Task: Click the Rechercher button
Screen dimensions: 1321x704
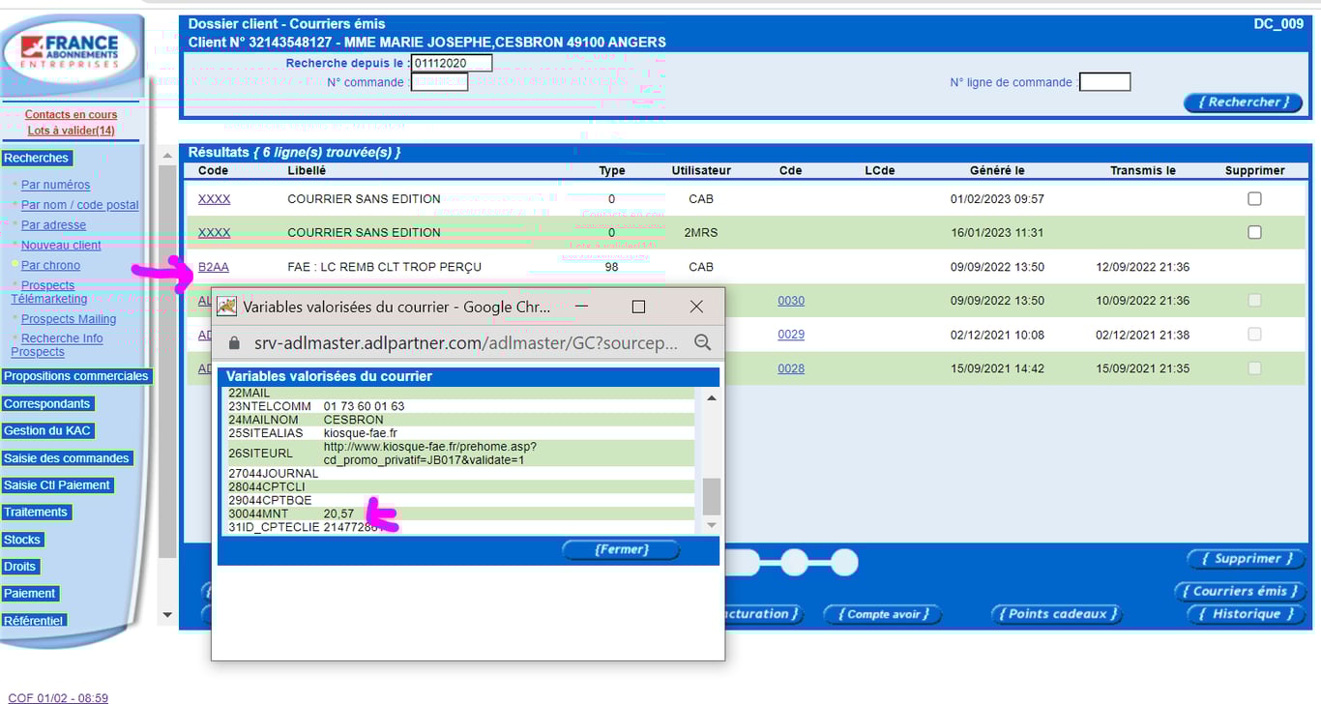Action: (1243, 103)
